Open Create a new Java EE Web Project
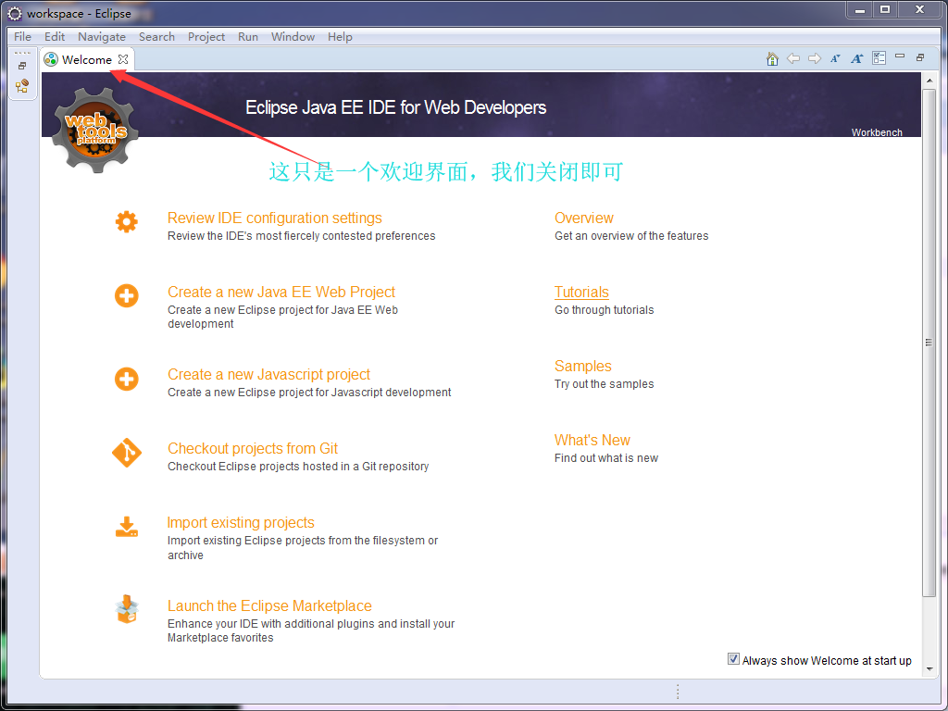The image size is (948, 711). [281, 292]
